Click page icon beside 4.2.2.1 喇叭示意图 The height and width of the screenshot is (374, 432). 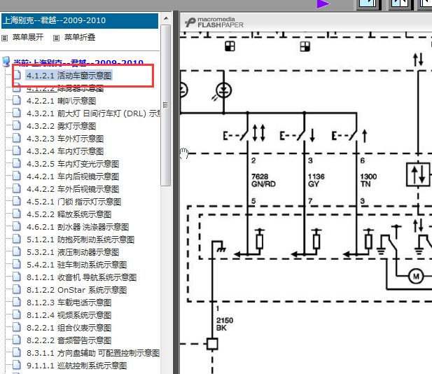(x=17, y=99)
